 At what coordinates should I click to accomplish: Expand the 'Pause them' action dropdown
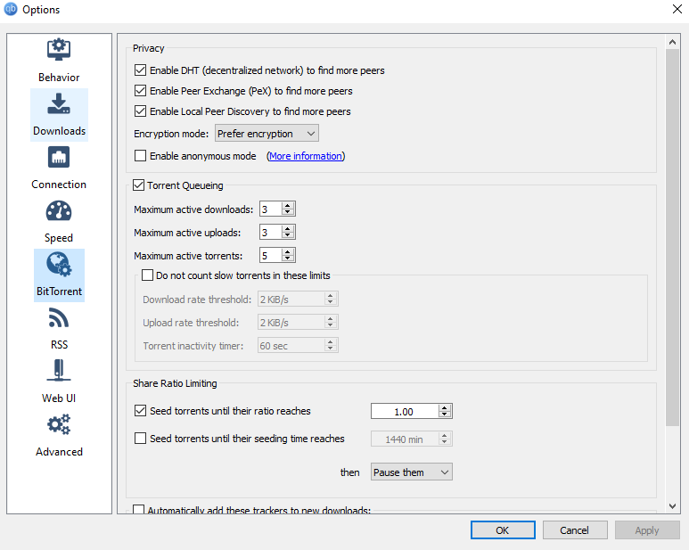pyautogui.click(x=411, y=472)
